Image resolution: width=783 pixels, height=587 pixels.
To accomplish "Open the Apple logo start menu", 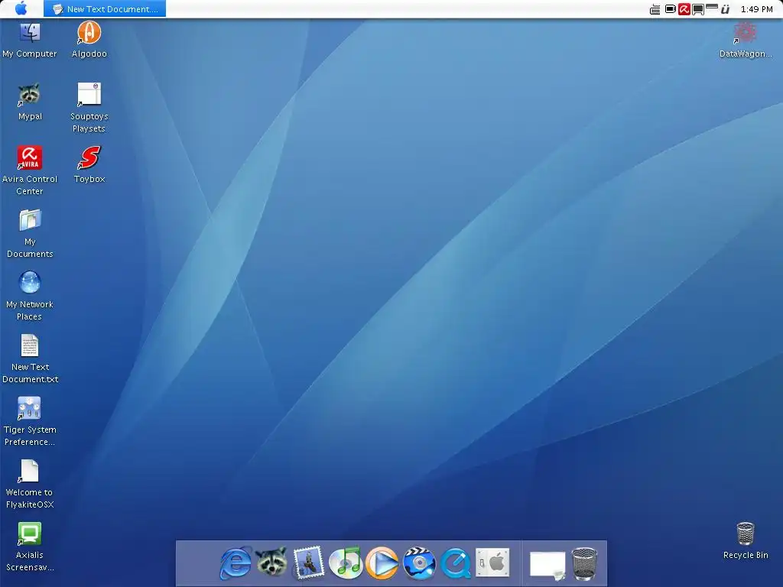I will 21,8.
